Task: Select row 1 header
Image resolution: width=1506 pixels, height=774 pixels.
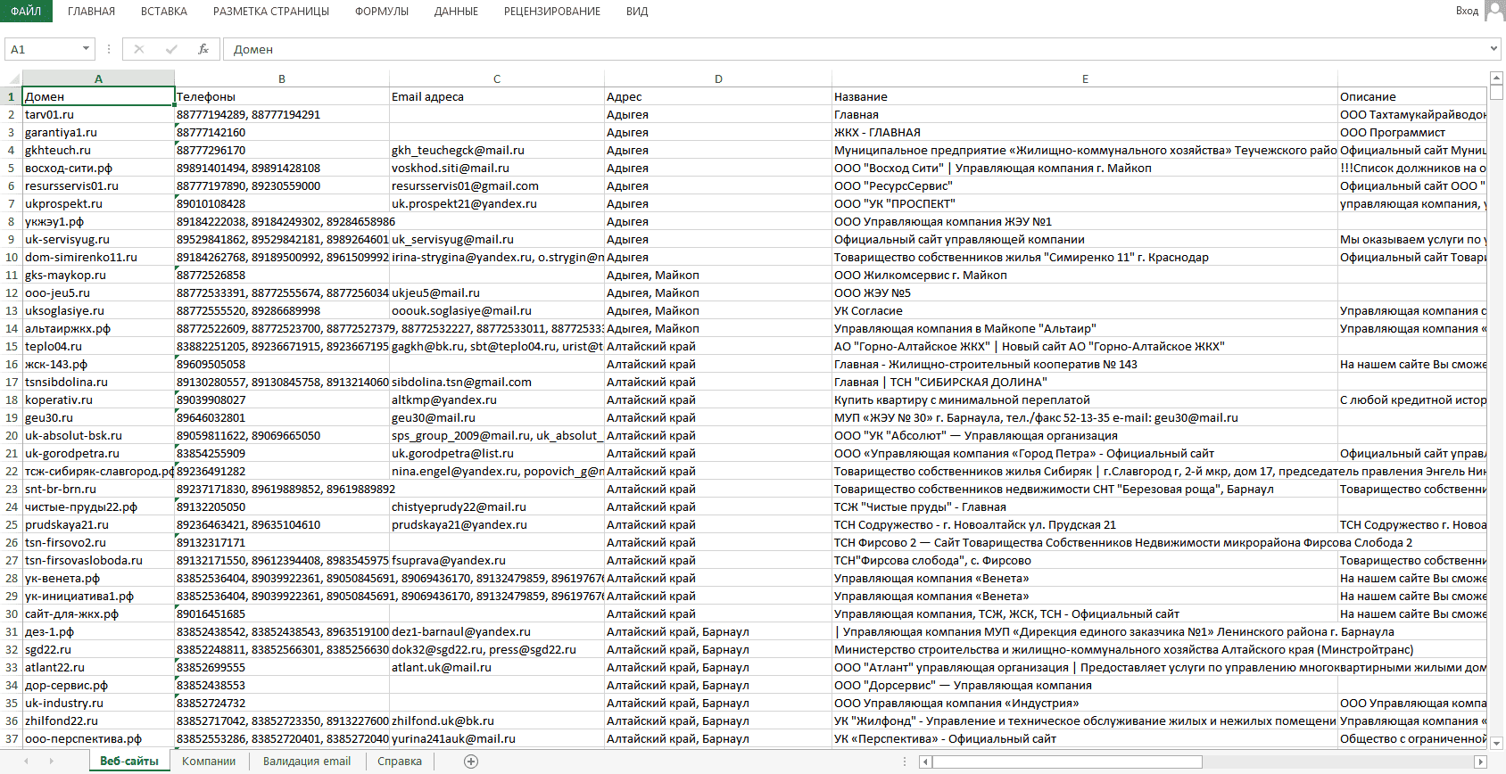Action: (11, 96)
